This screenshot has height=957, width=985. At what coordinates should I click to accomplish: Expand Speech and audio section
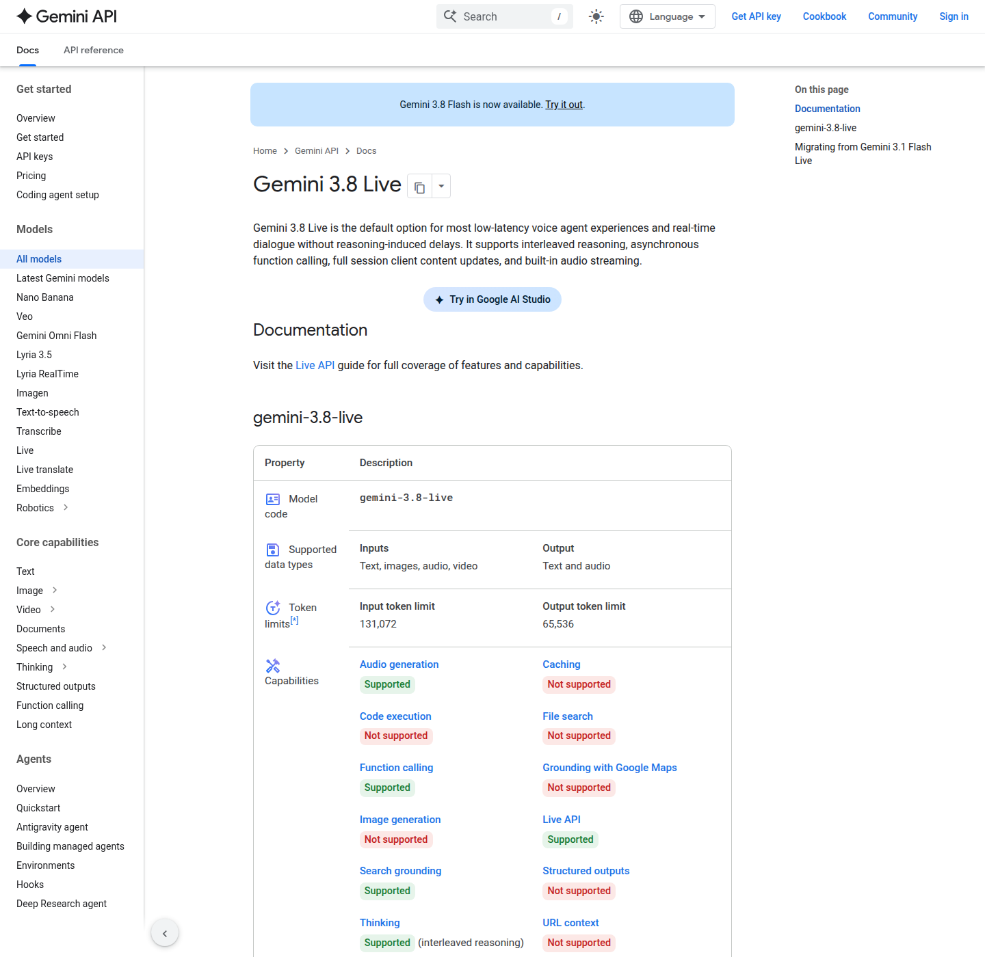click(x=104, y=647)
